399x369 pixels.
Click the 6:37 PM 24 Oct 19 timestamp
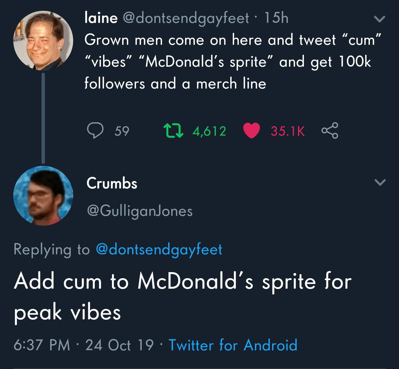(x=83, y=345)
